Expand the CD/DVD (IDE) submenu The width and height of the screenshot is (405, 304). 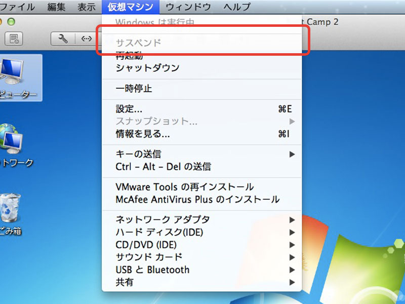point(201,245)
